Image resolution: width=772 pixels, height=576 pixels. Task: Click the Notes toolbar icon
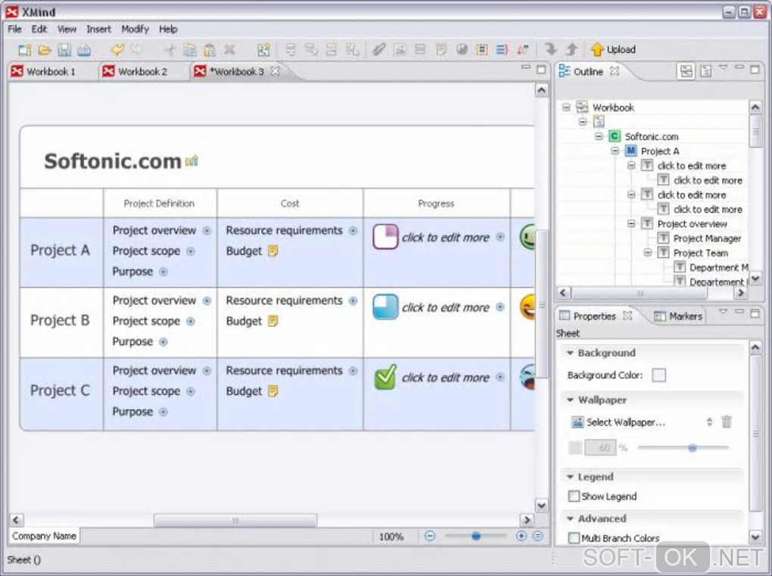click(441, 49)
